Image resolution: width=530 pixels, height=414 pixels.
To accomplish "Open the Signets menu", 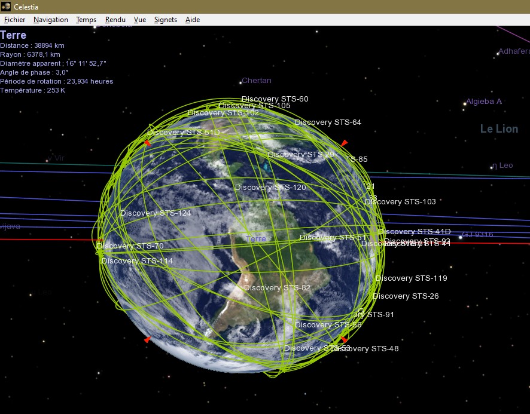I will tap(166, 20).
